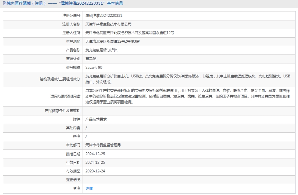Click the document icon in the page header
The width and height of the screenshot is (298, 195).
coord(4,3)
